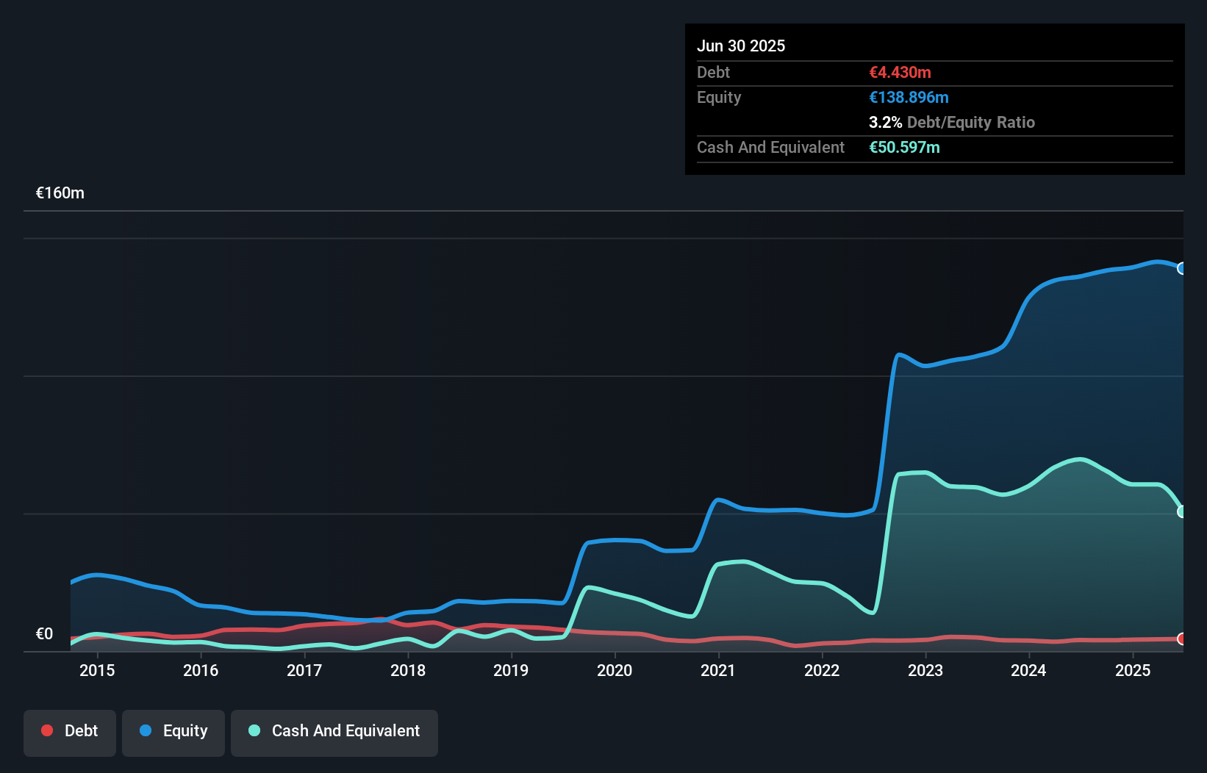The width and height of the screenshot is (1207, 773).
Task: Click the 2020 axis label
Action: (x=615, y=670)
